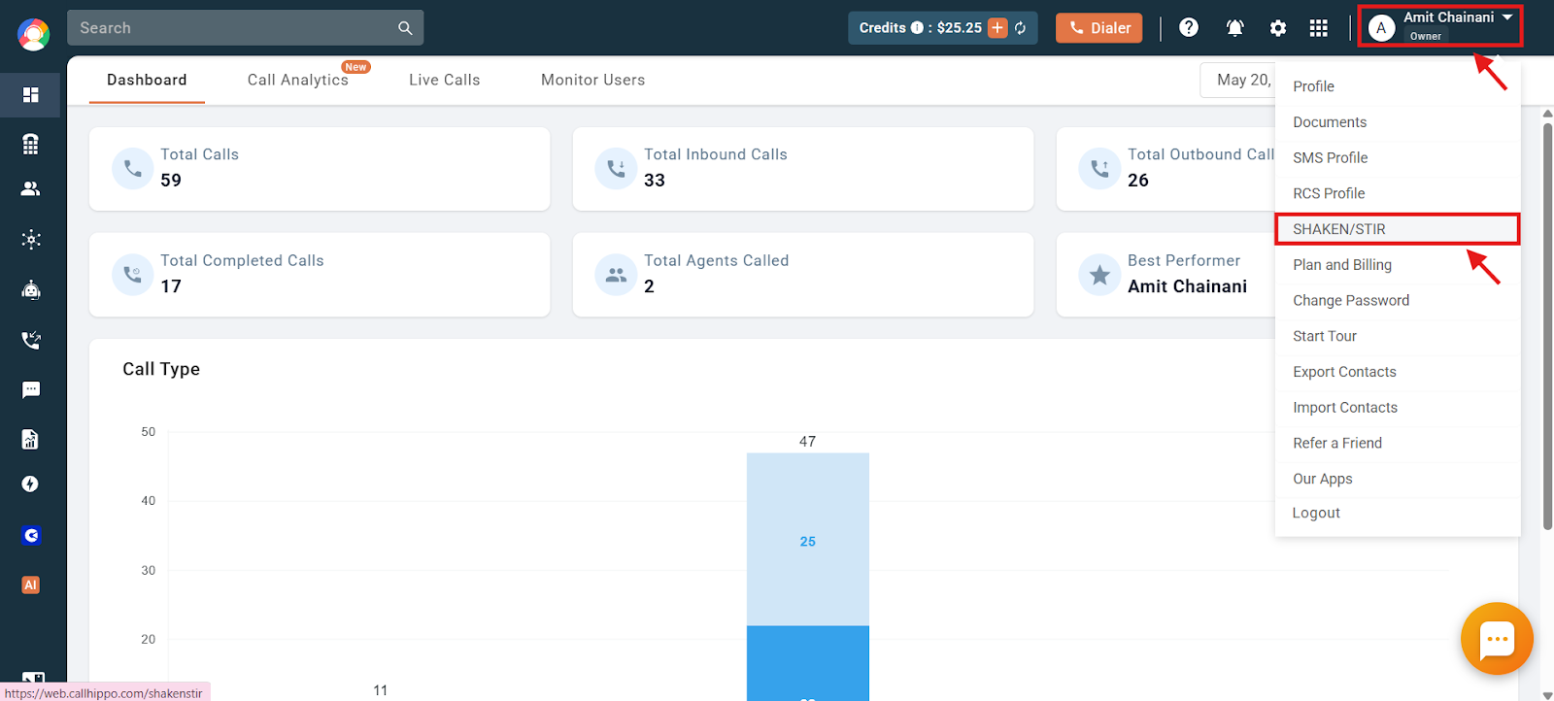1554x701 pixels.
Task: Choose Import Contacts menu entry
Action: point(1397,408)
